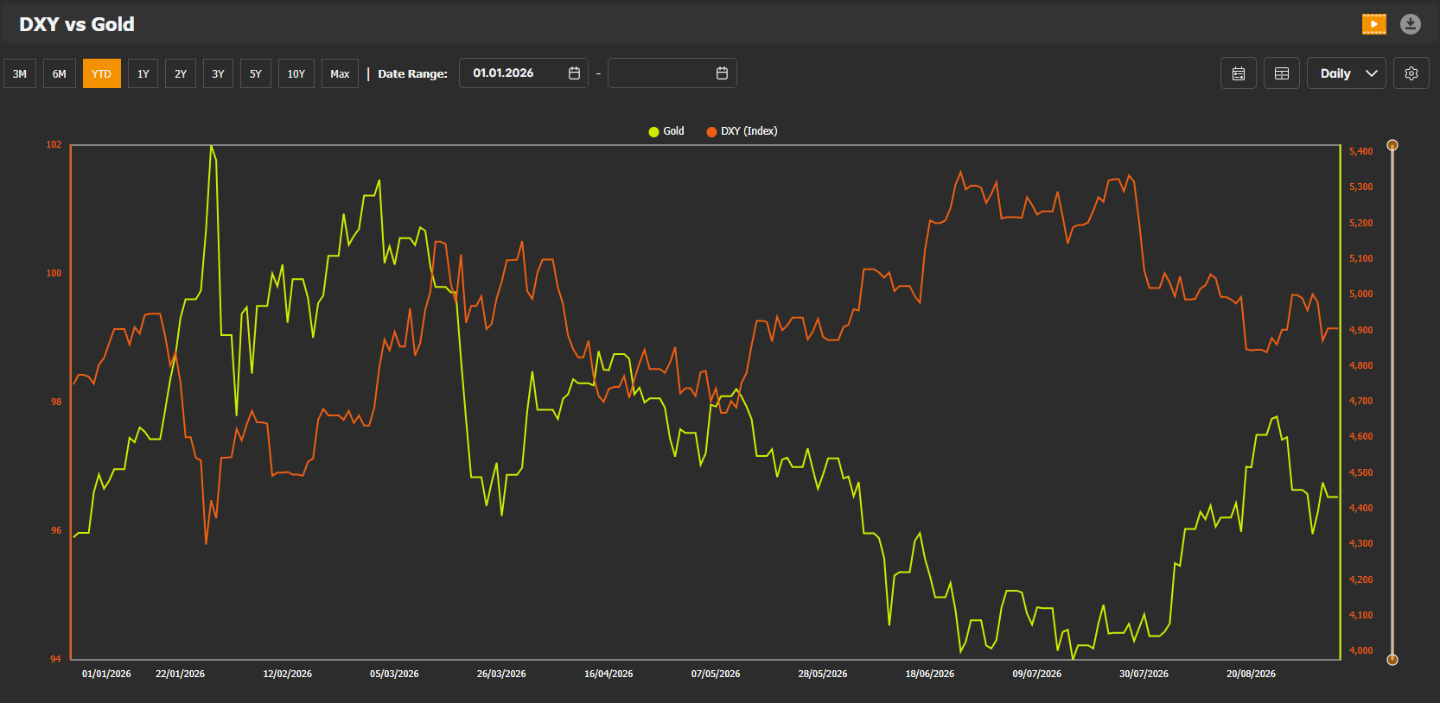Image resolution: width=1440 pixels, height=703 pixels.
Task: Toggle Gold series in legend
Action: (666, 131)
